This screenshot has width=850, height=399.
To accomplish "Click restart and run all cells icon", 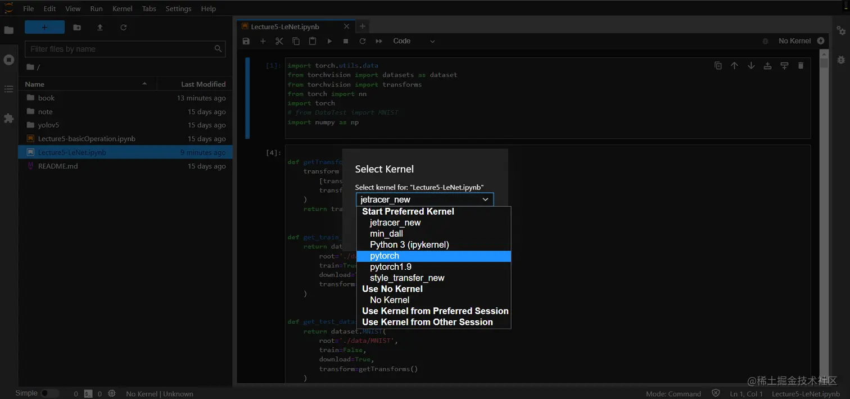I will tap(379, 41).
